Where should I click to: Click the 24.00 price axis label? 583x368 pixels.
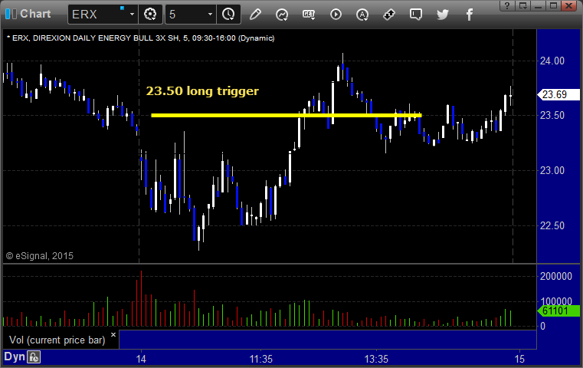[x=552, y=61]
